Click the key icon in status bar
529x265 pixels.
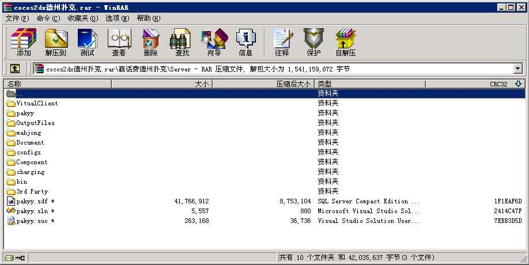tap(20, 258)
